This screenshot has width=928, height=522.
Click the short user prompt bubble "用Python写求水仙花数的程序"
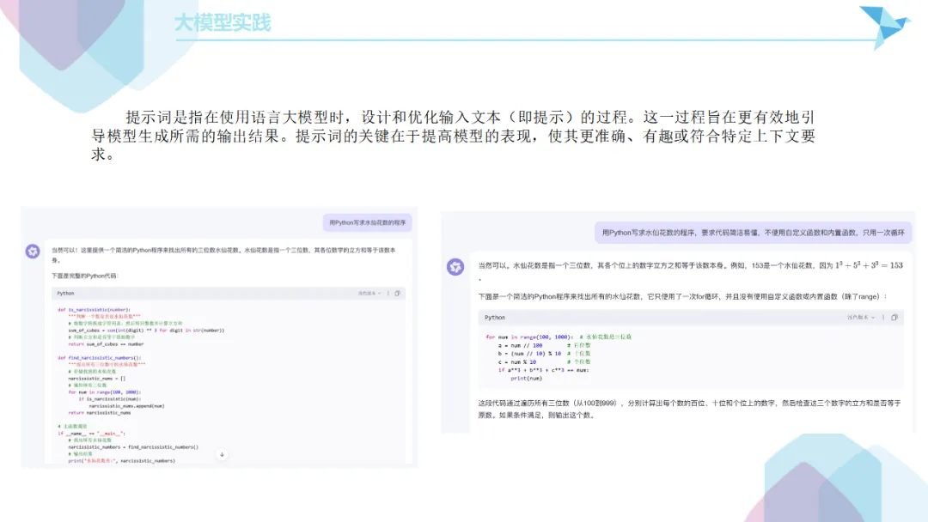click(x=368, y=223)
